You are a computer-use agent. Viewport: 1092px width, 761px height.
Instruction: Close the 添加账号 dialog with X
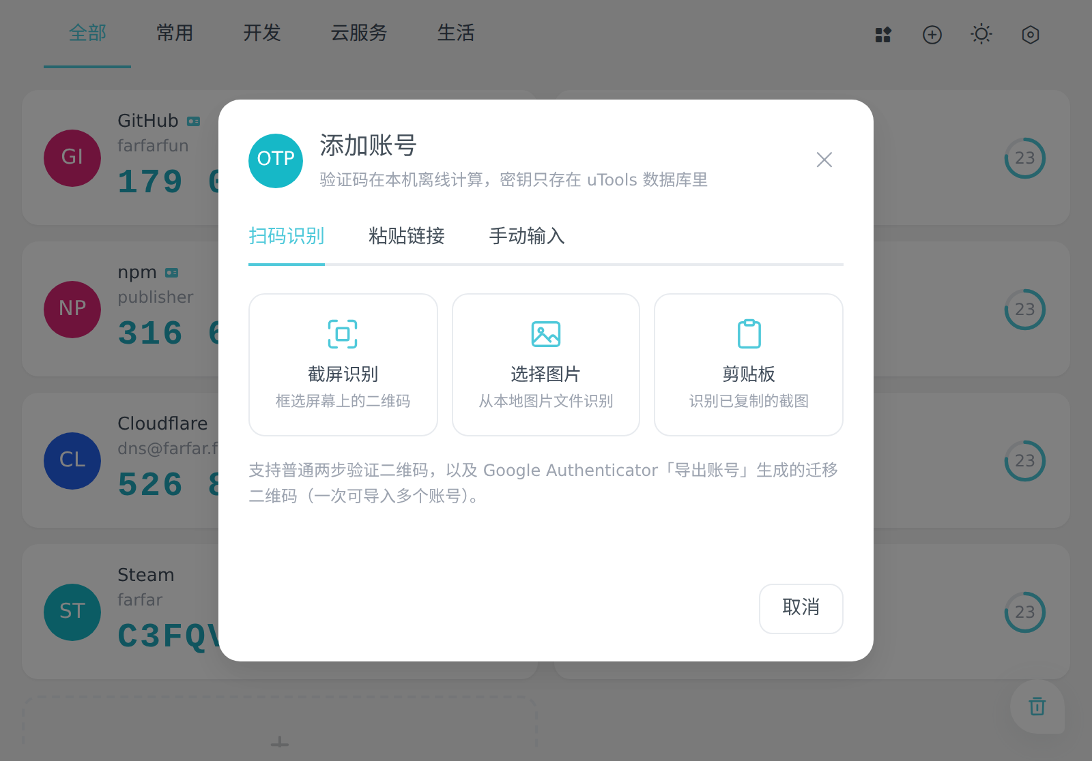824,160
